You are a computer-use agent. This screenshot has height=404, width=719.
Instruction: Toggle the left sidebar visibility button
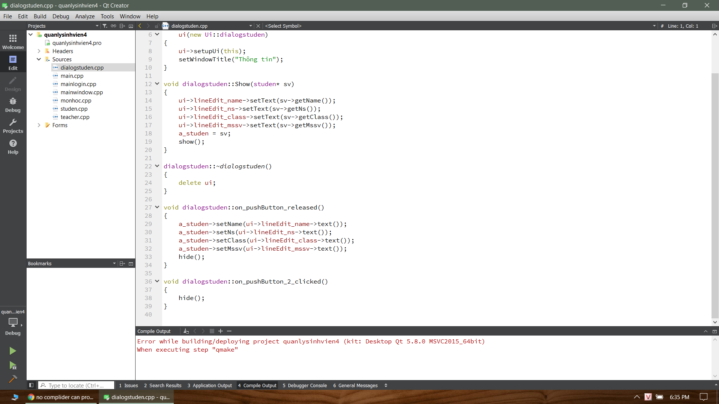click(x=31, y=385)
